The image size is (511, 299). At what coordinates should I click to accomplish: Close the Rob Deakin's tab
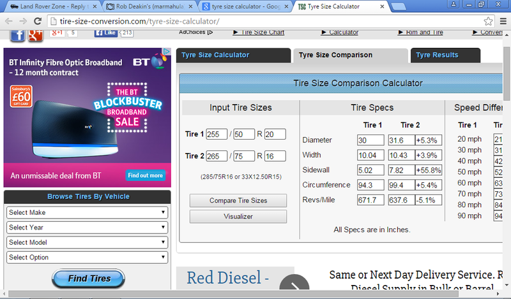click(190, 6)
